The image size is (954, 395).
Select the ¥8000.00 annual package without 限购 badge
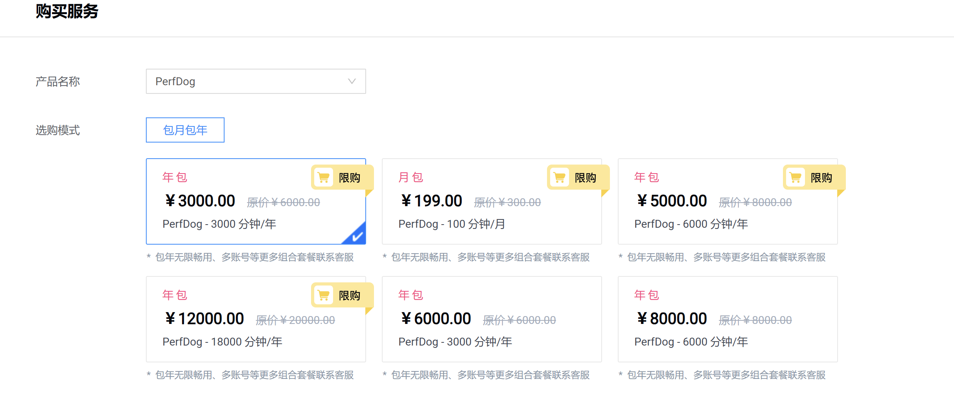pyautogui.click(x=727, y=319)
